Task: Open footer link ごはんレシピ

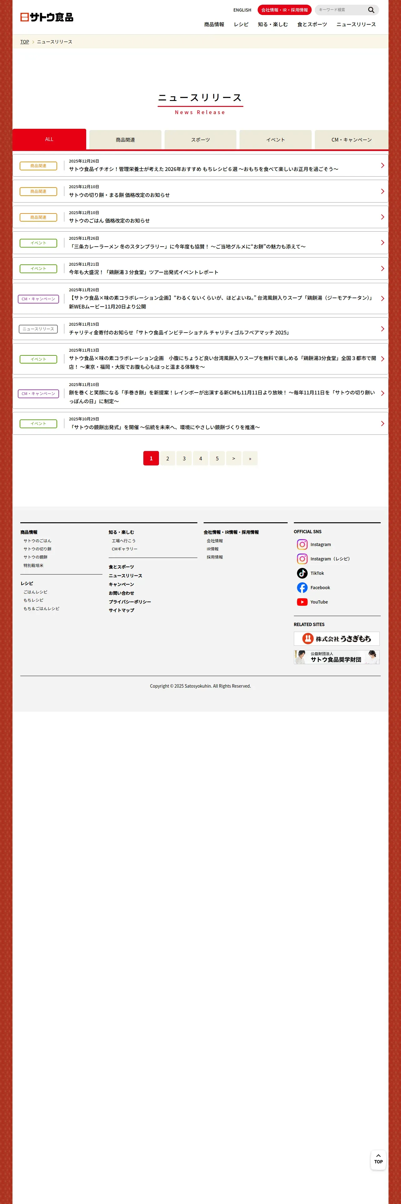Action: pyautogui.click(x=36, y=592)
